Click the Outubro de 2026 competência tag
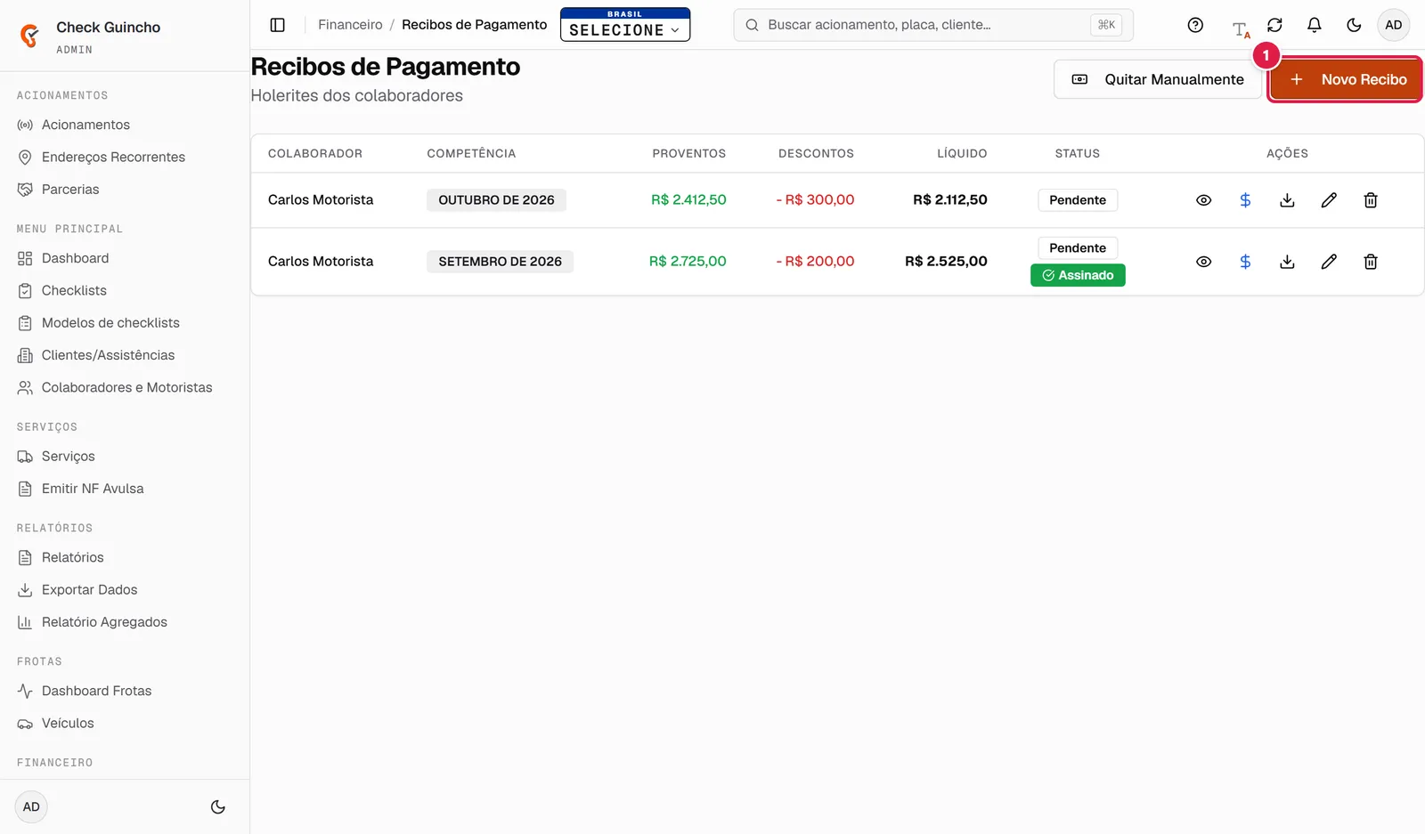 (x=496, y=200)
